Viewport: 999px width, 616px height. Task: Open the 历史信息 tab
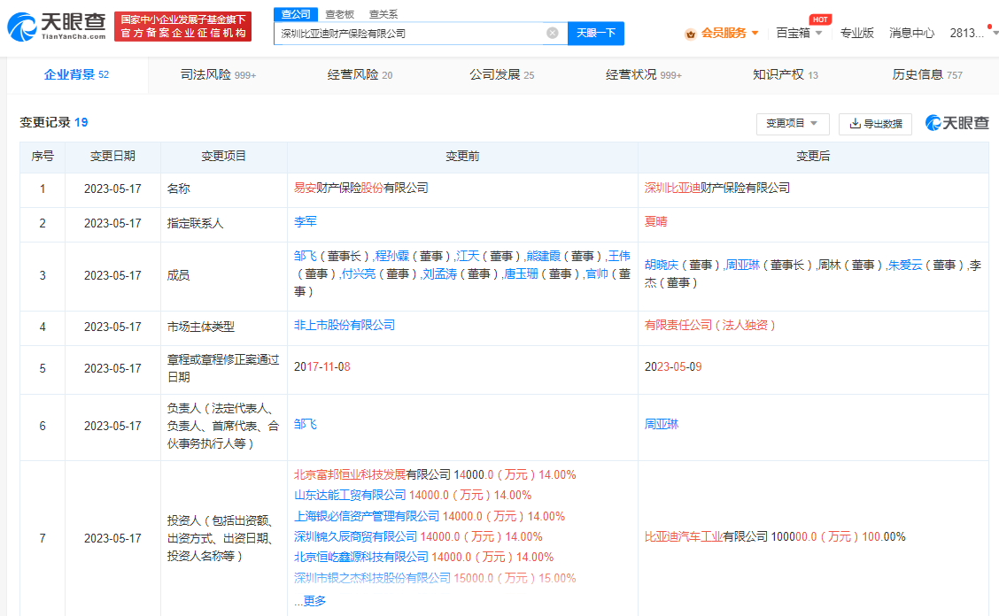[927, 74]
